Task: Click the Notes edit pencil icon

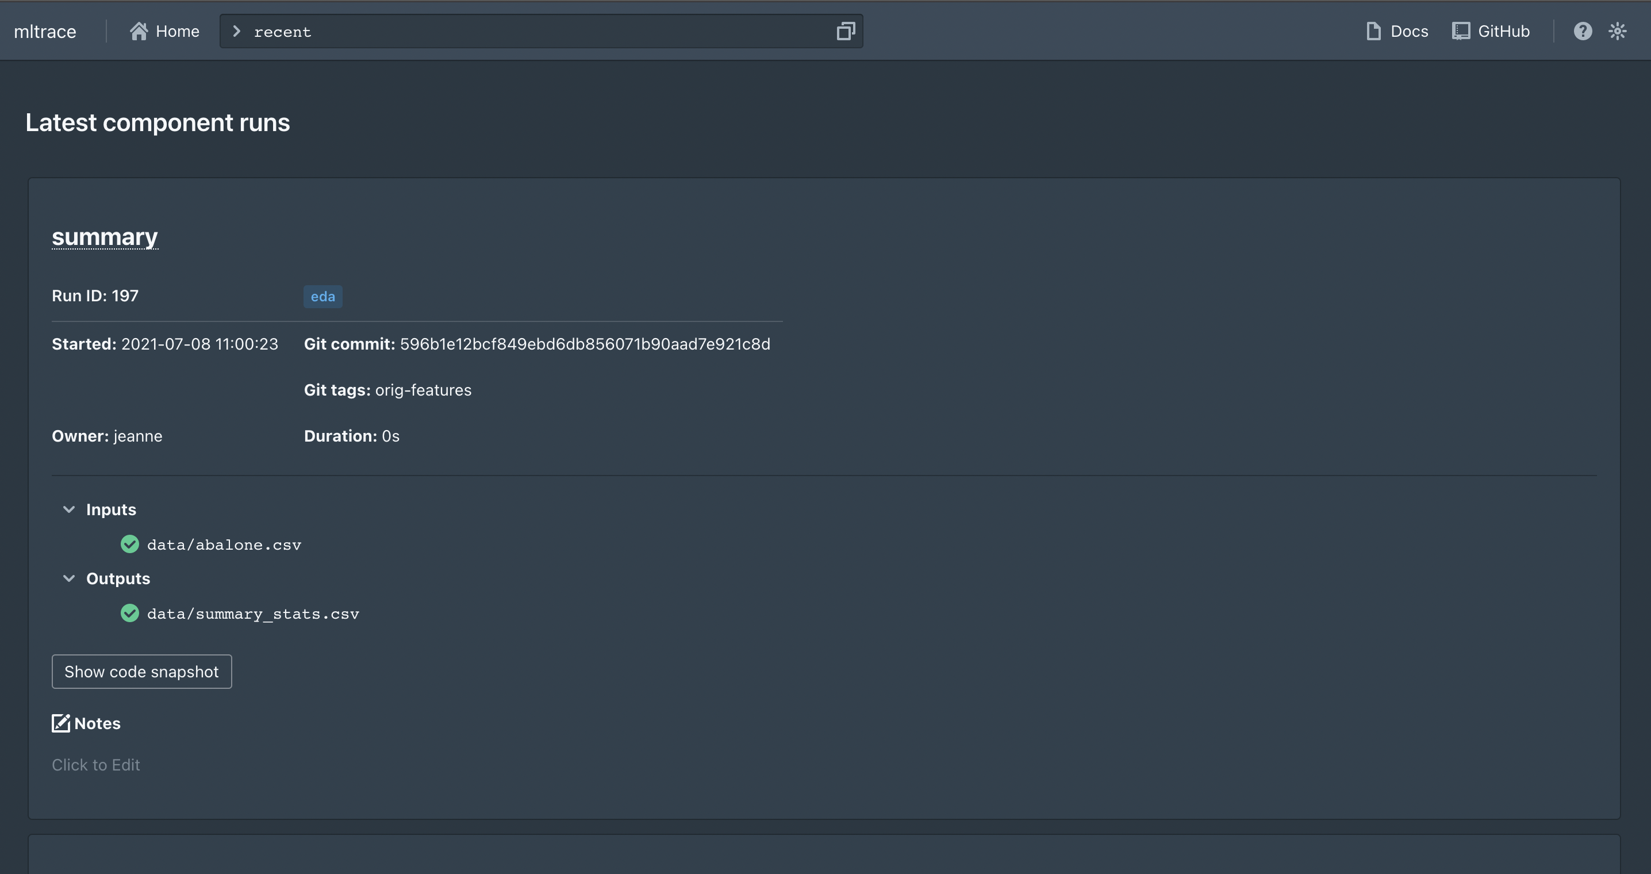Action: pyautogui.click(x=61, y=723)
